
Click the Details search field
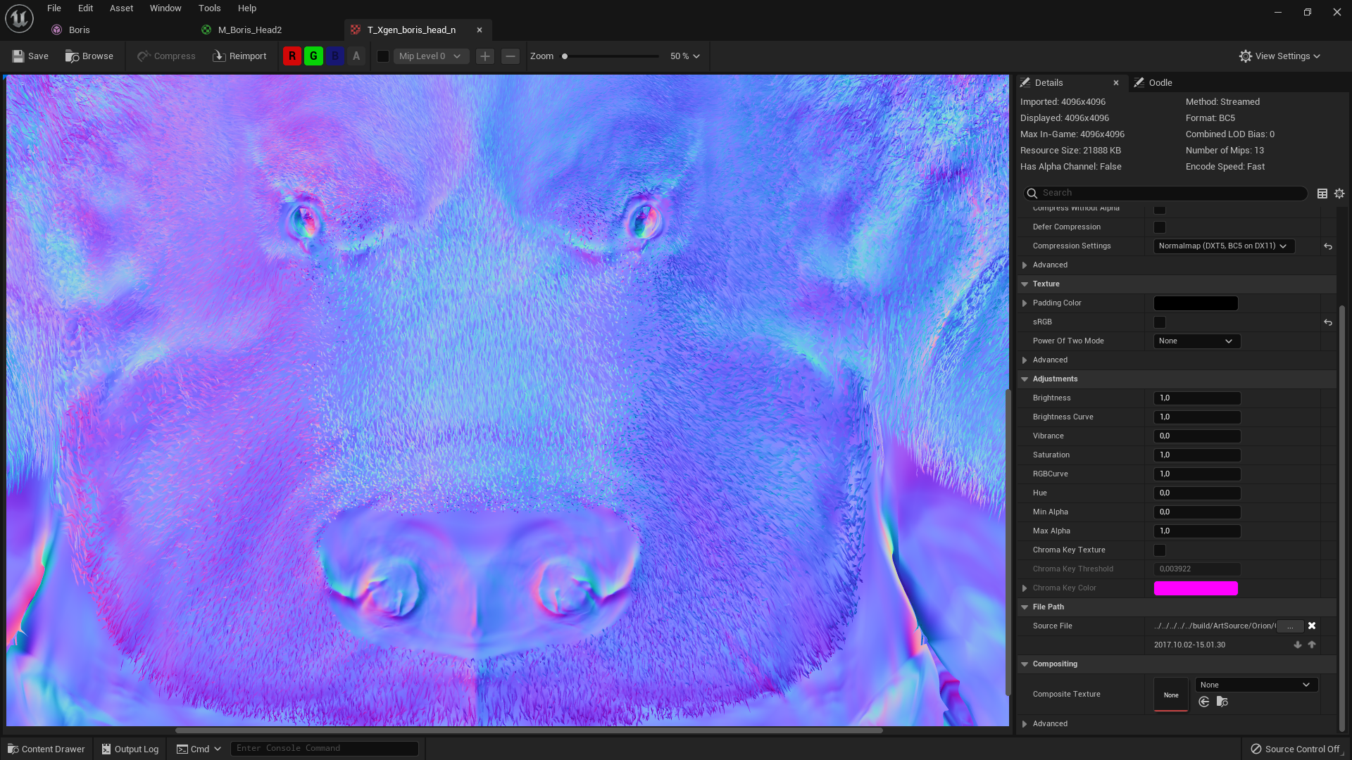1165,193
